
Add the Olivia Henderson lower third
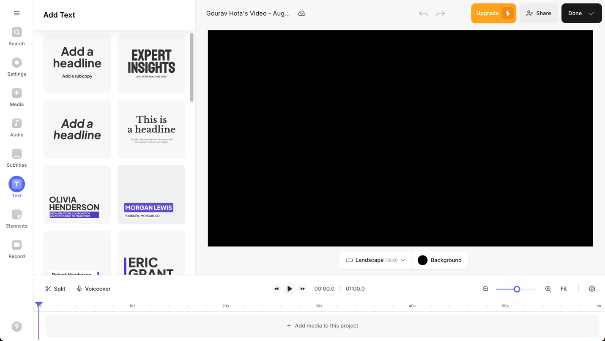[x=77, y=195]
